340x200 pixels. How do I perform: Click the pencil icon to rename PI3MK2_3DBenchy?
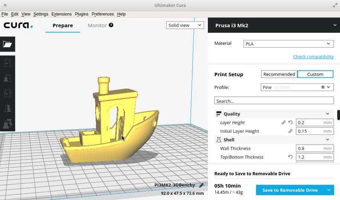[201, 185]
